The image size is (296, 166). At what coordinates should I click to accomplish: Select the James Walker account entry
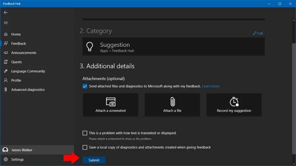click(37, 150)
